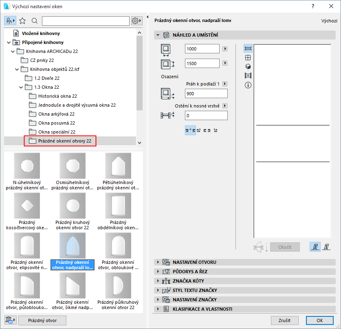This screenshot has height=329, width=341.
Task: Expand the STYL TEXTU ZNAČKY panel
Action: [158, 290]
